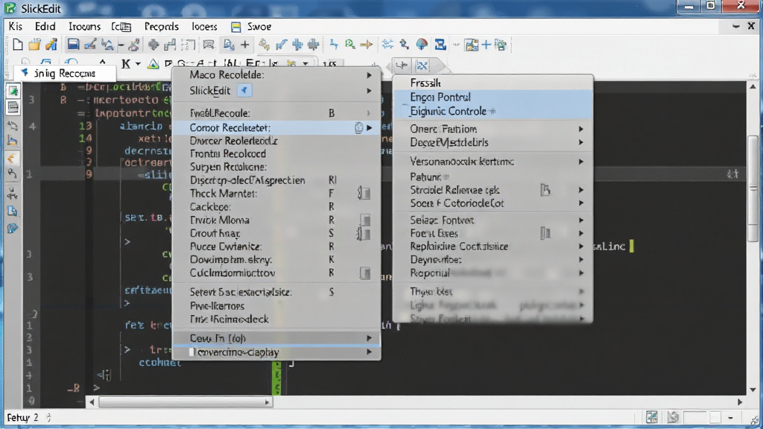The image size is (763, 429).
Task: Expand the Ceve Fn submenu arrow
Action: click(x=370, y=338)
